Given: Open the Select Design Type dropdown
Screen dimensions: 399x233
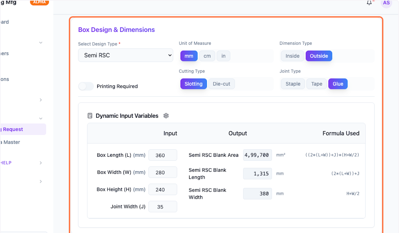Looking at the screenshot, I should pyautogui.click(x=126, y=55).
